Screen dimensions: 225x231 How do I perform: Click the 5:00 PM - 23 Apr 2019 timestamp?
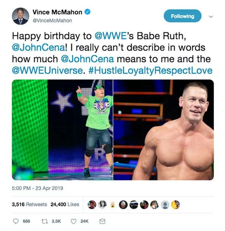pos(37,188)
